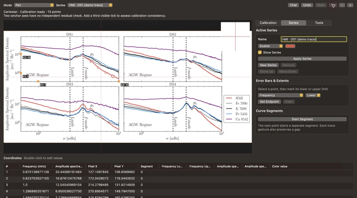This screenshot has height=198, width=357.
Task: Switch to the Calibration tab
Action: pos(268,23)
